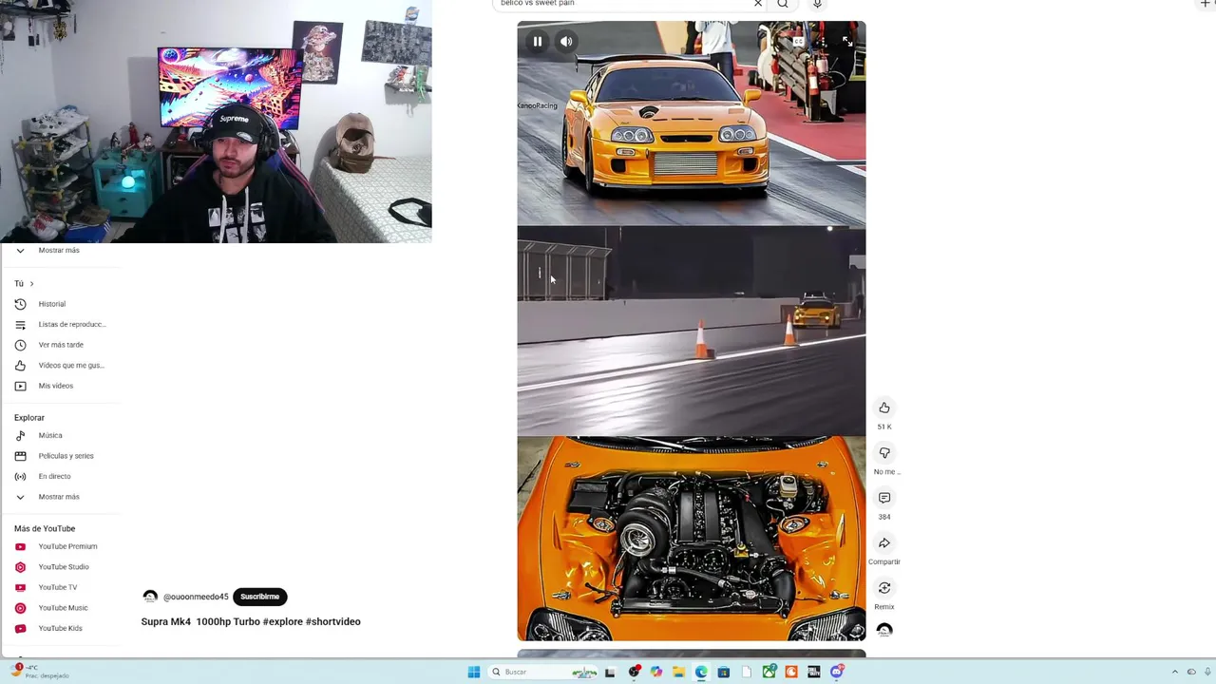Click the #explore hashtag
Viewport: 1216px width, 684px height.
282,621
